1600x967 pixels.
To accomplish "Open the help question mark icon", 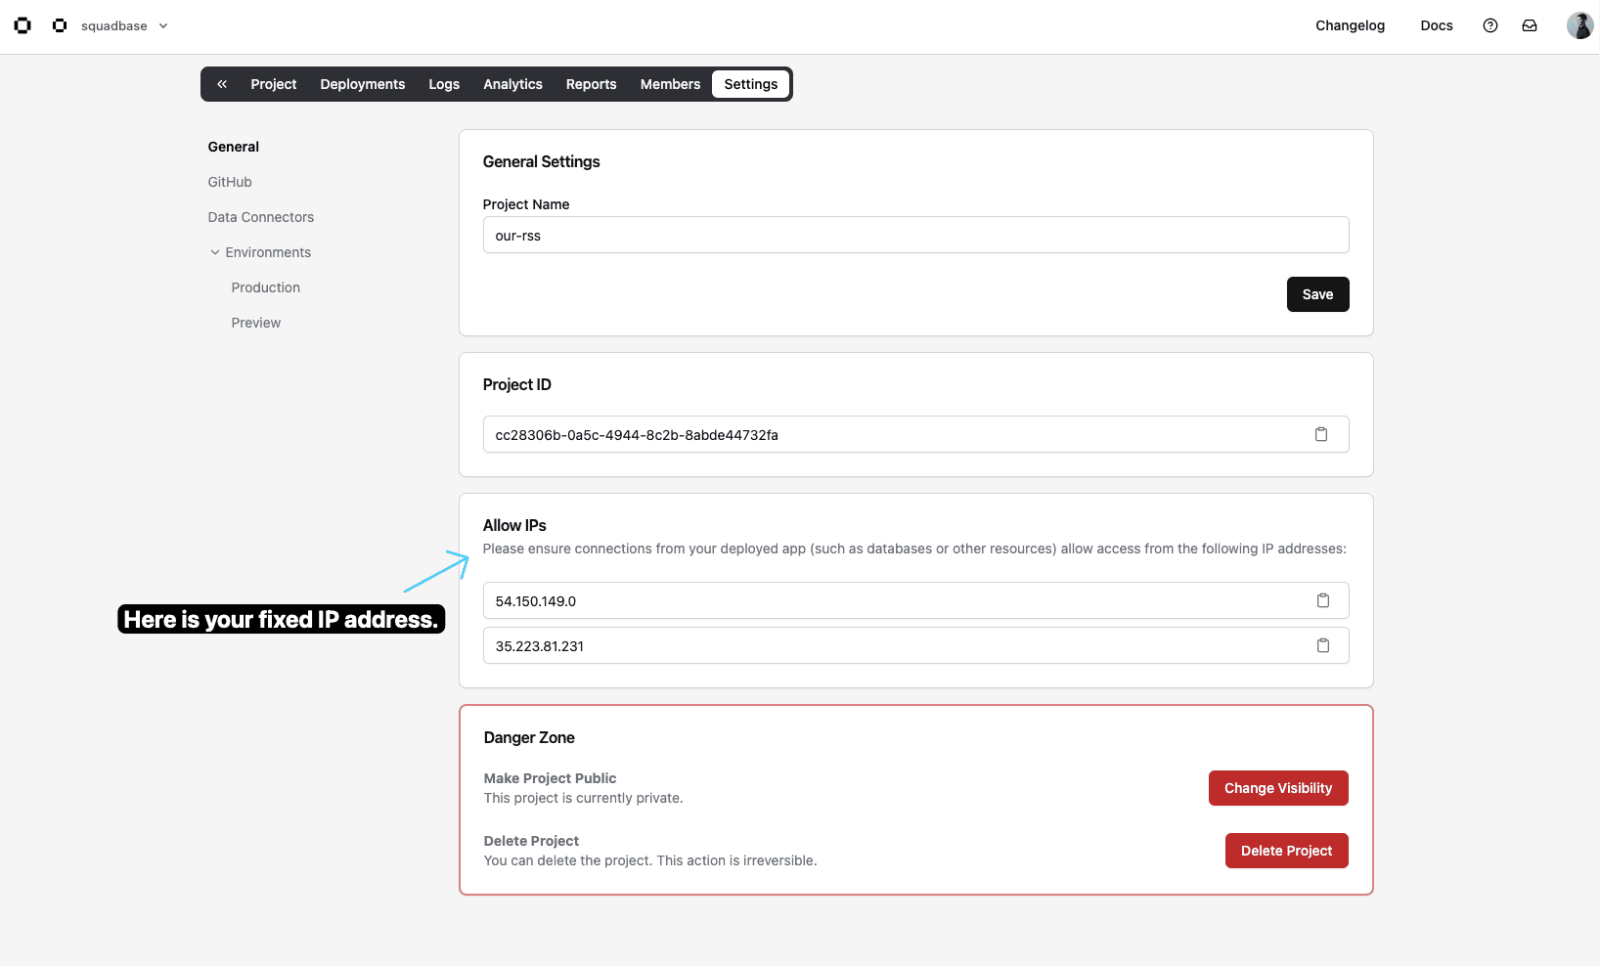I will 1489,25.
